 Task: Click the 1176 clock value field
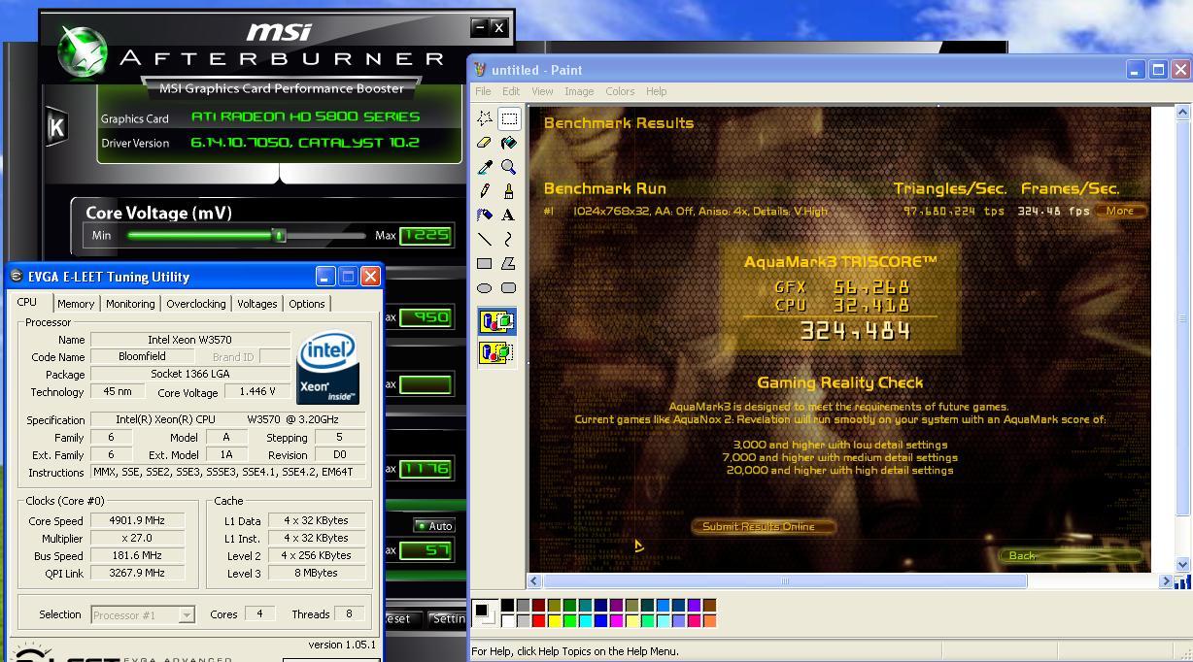(426, 469)
